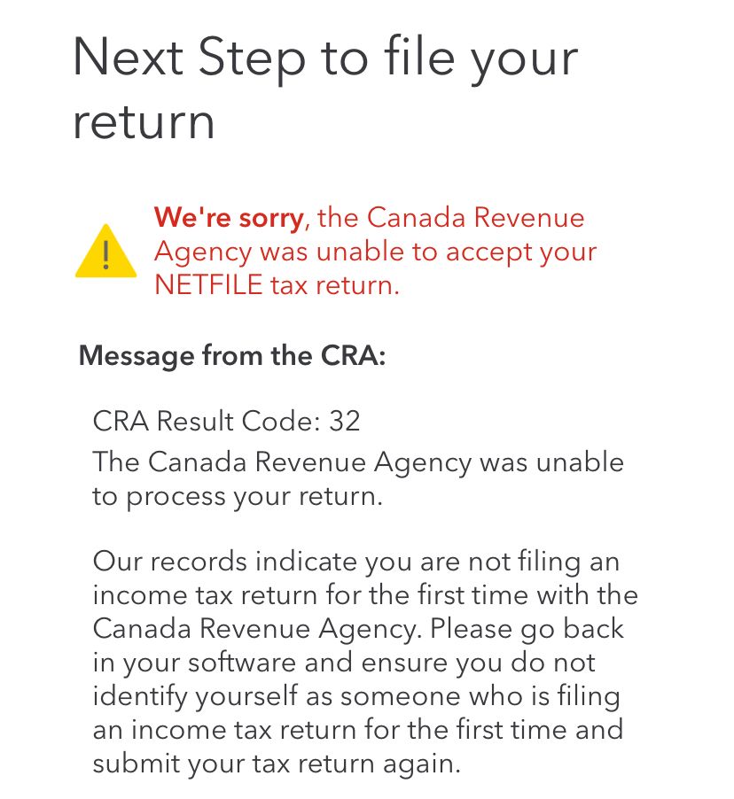Click the result code number 32
Image resolution: width=734 pixels, height=799 pixels.
(x=344, y=421)
